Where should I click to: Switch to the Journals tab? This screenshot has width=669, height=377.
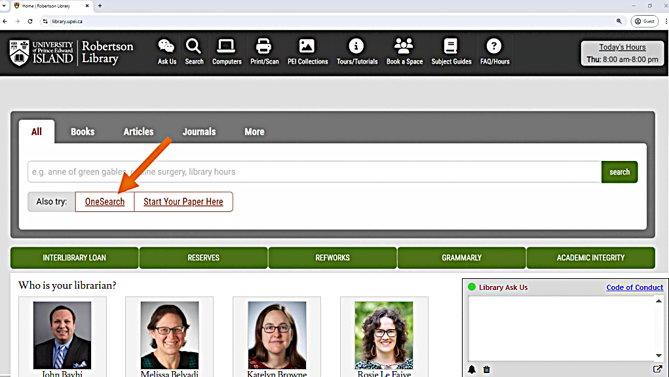coord(199,132)
